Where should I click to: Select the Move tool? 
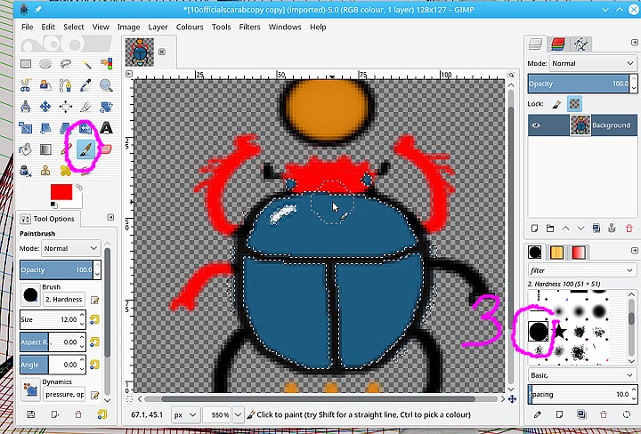pos(45,107)
